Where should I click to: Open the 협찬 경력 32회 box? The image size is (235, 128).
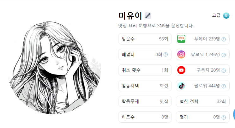(203, 101)
